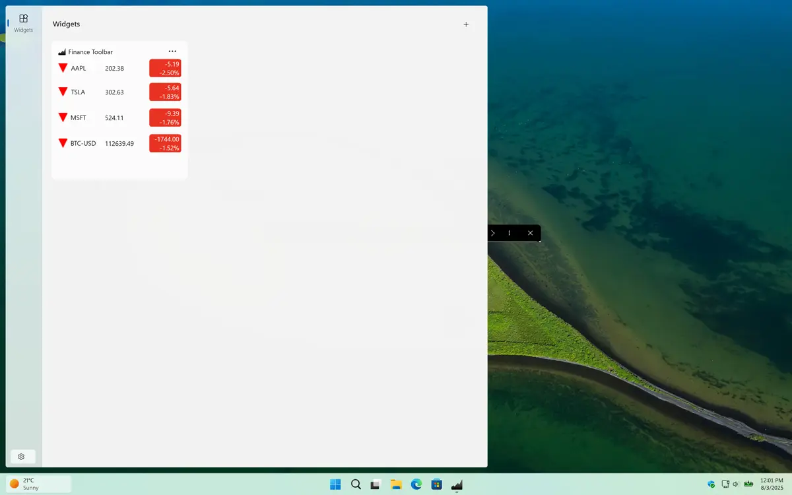Click the MSFT change badge -9.39 -1.76%

[165, 117]
